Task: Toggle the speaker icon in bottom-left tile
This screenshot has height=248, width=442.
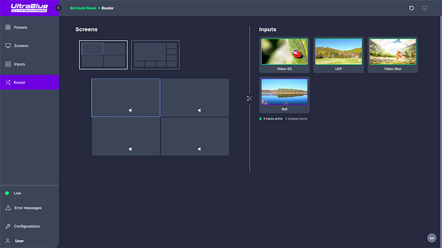Action: coord(130,149)
